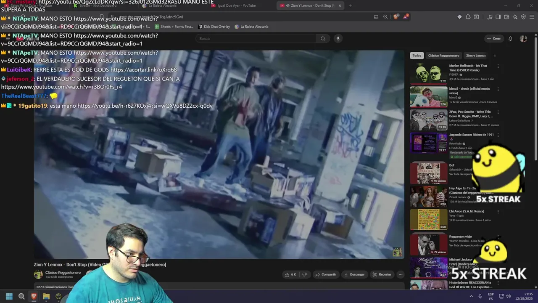
Task: Open the browser extensions puzzle icon
Action: [x=468, y=17]
